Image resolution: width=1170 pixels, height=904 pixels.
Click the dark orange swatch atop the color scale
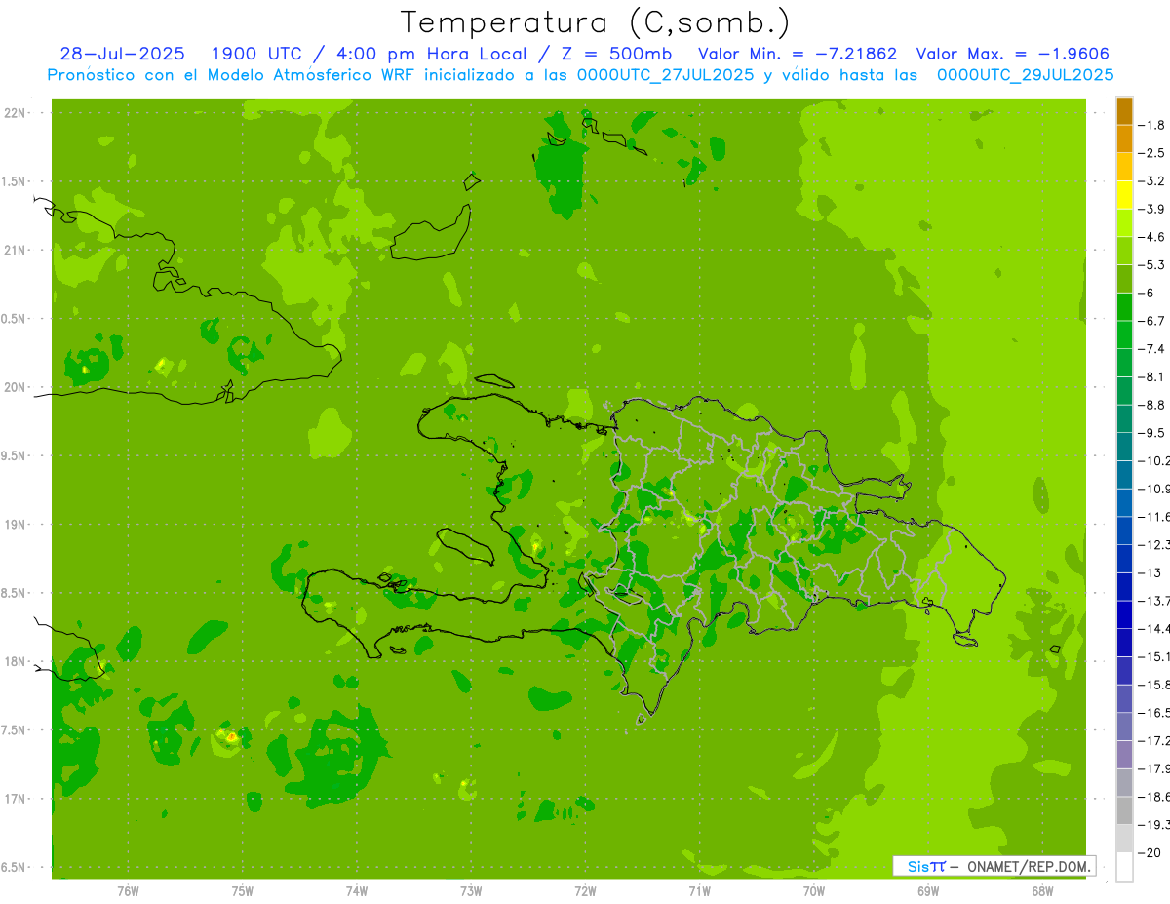click(x=1124, y=111)
